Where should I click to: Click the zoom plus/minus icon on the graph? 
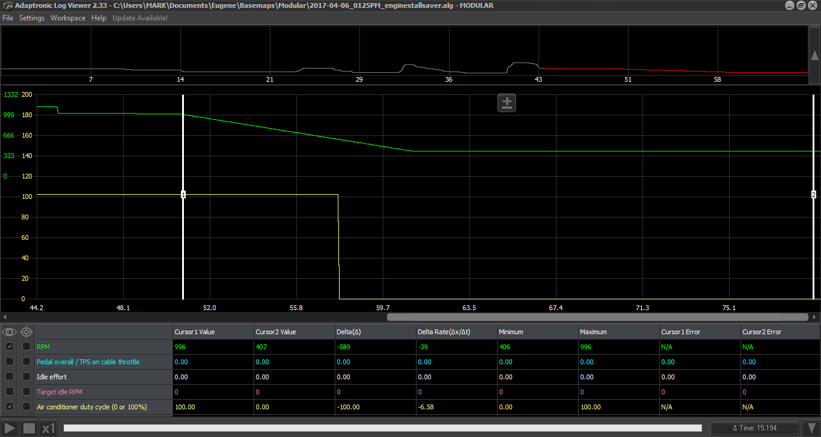507,103
